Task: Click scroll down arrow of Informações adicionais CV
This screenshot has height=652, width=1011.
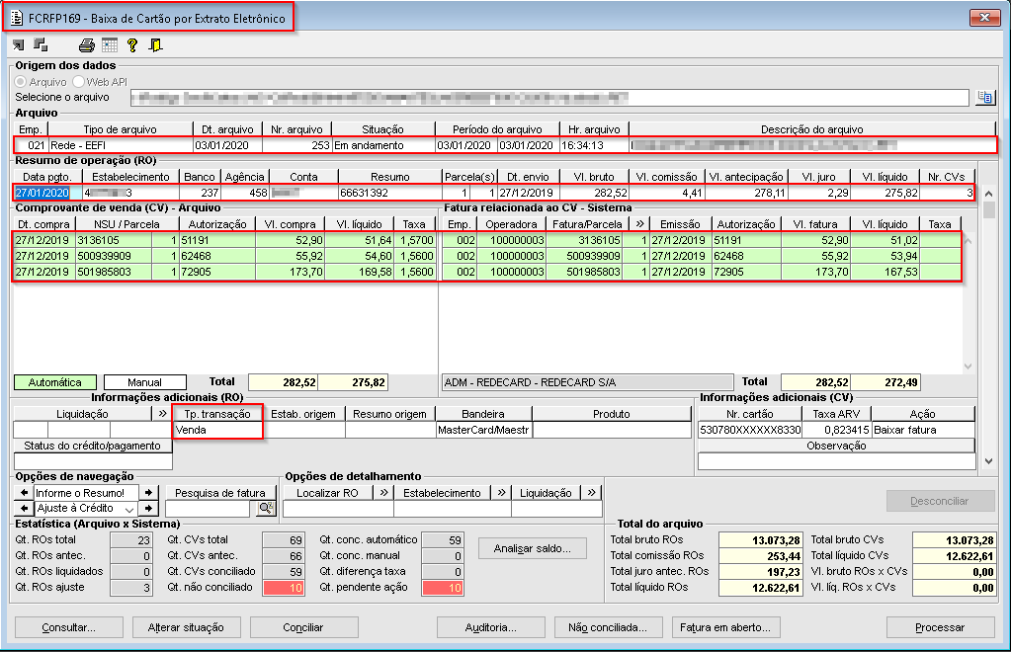Action: point(988,461)
